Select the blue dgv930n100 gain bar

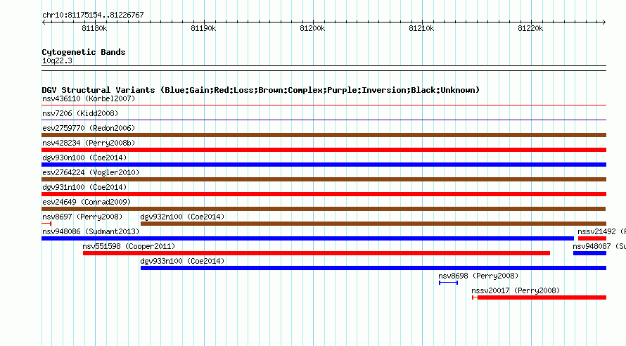[x=324, y=165]
